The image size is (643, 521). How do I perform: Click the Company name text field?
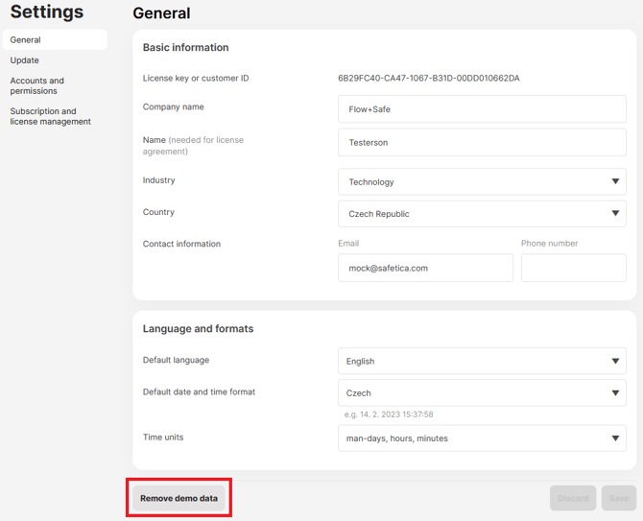(481, 109)
